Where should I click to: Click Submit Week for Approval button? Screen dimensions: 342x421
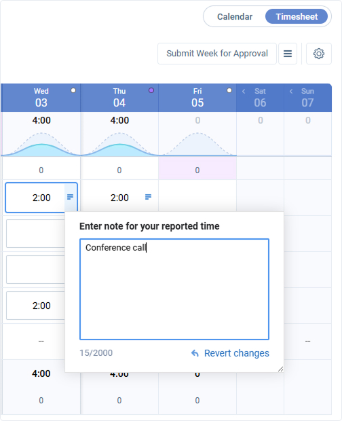click(x=217, y=54)
